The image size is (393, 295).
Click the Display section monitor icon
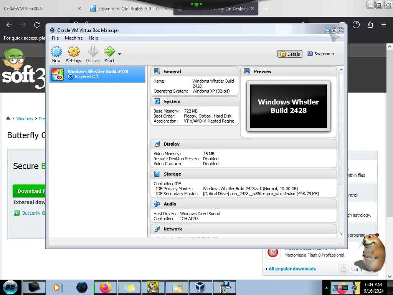157,144
